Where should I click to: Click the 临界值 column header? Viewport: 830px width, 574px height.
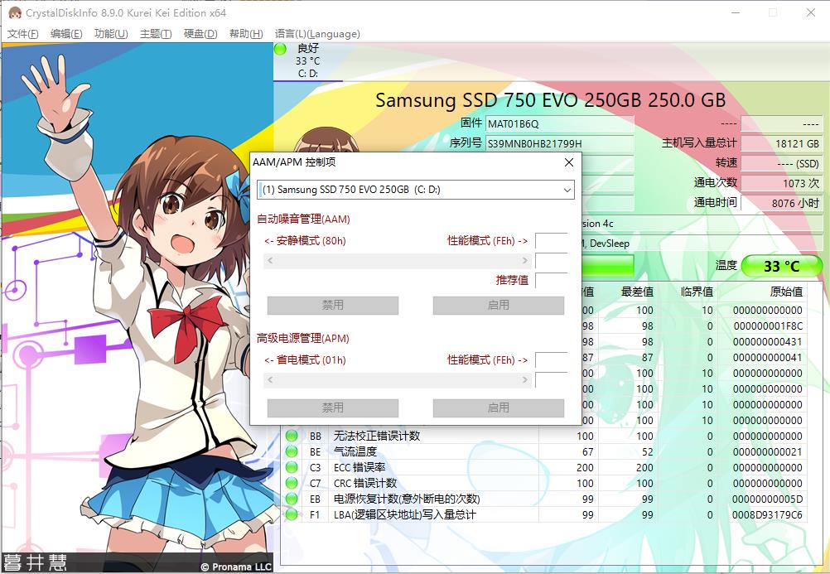[x=697, y=292]
